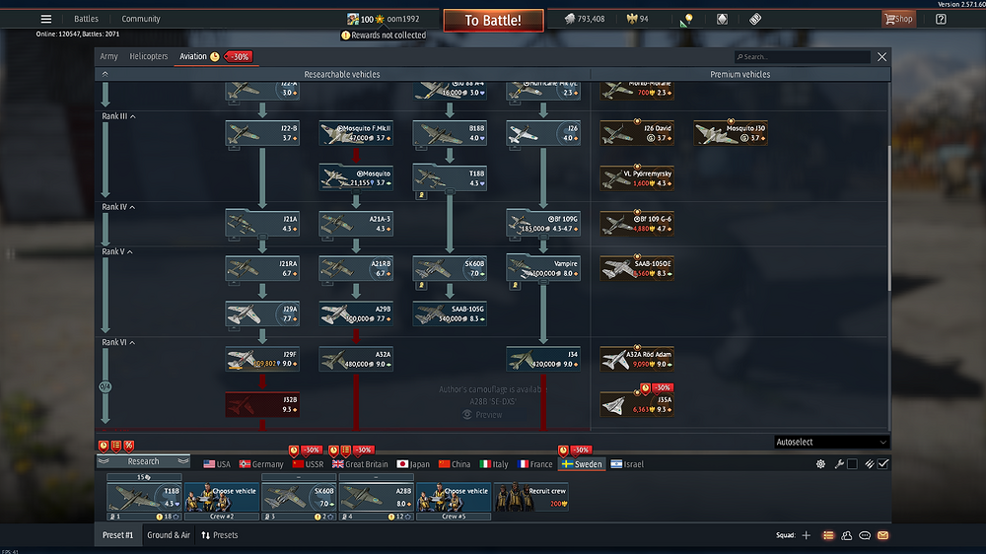
Task: Switch nation to Japan
Action: 413,464
